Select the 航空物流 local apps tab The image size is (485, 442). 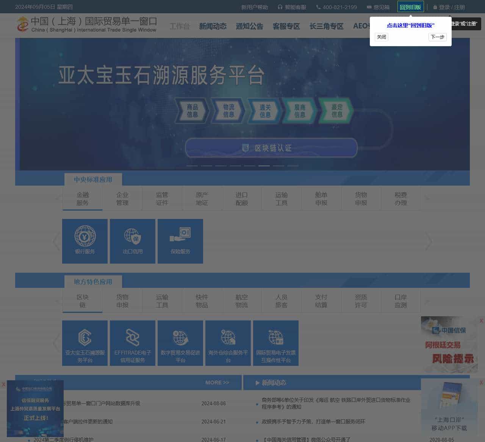pyautogui.click(x=242, y=301)
